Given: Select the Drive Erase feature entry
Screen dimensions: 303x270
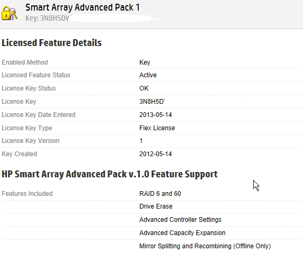Looking at the screenshot, I should 156,206.
